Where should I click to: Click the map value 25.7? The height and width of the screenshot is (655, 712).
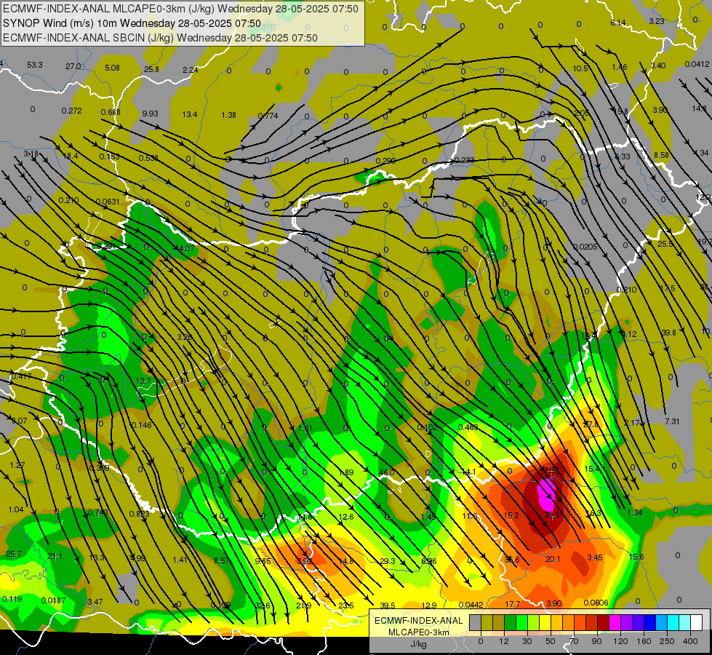13,554
